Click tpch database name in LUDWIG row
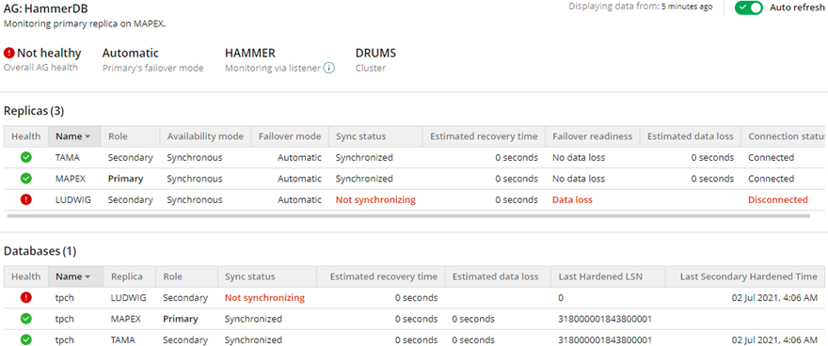 point(64,297)
